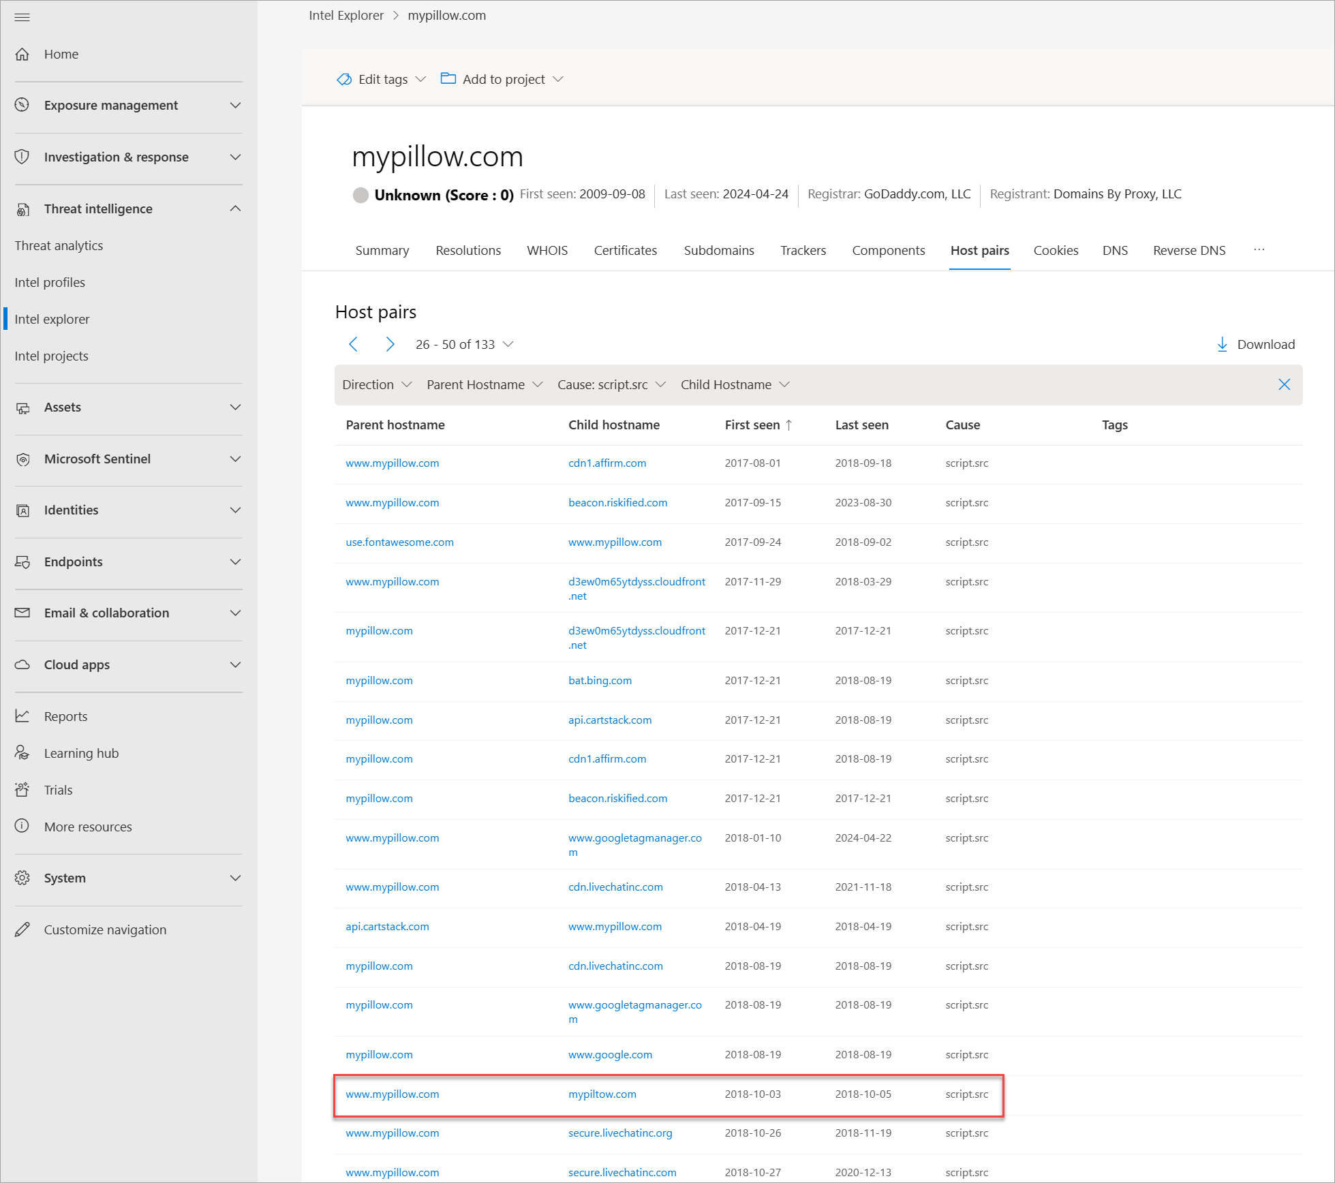Collapse the Threat intelligence section
Image resolution: width=1335 pixels, height=1183 pixels.
click(x=235, y=209)
